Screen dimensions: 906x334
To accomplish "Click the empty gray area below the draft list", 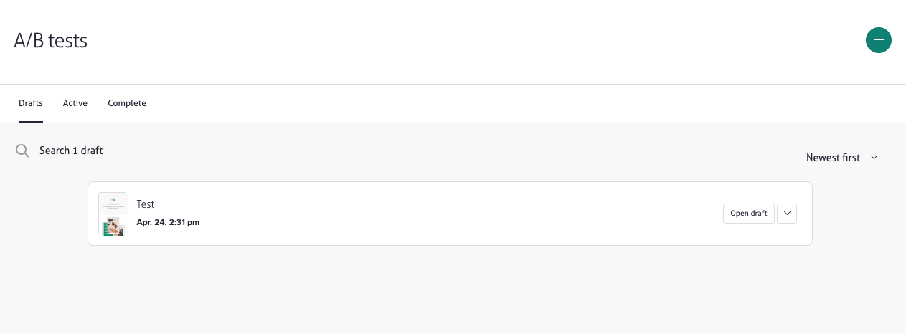I will click(x=452, y=290).
